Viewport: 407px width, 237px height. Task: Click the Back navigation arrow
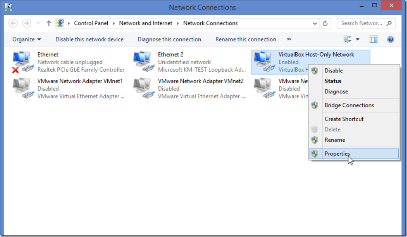coord(13,23)
